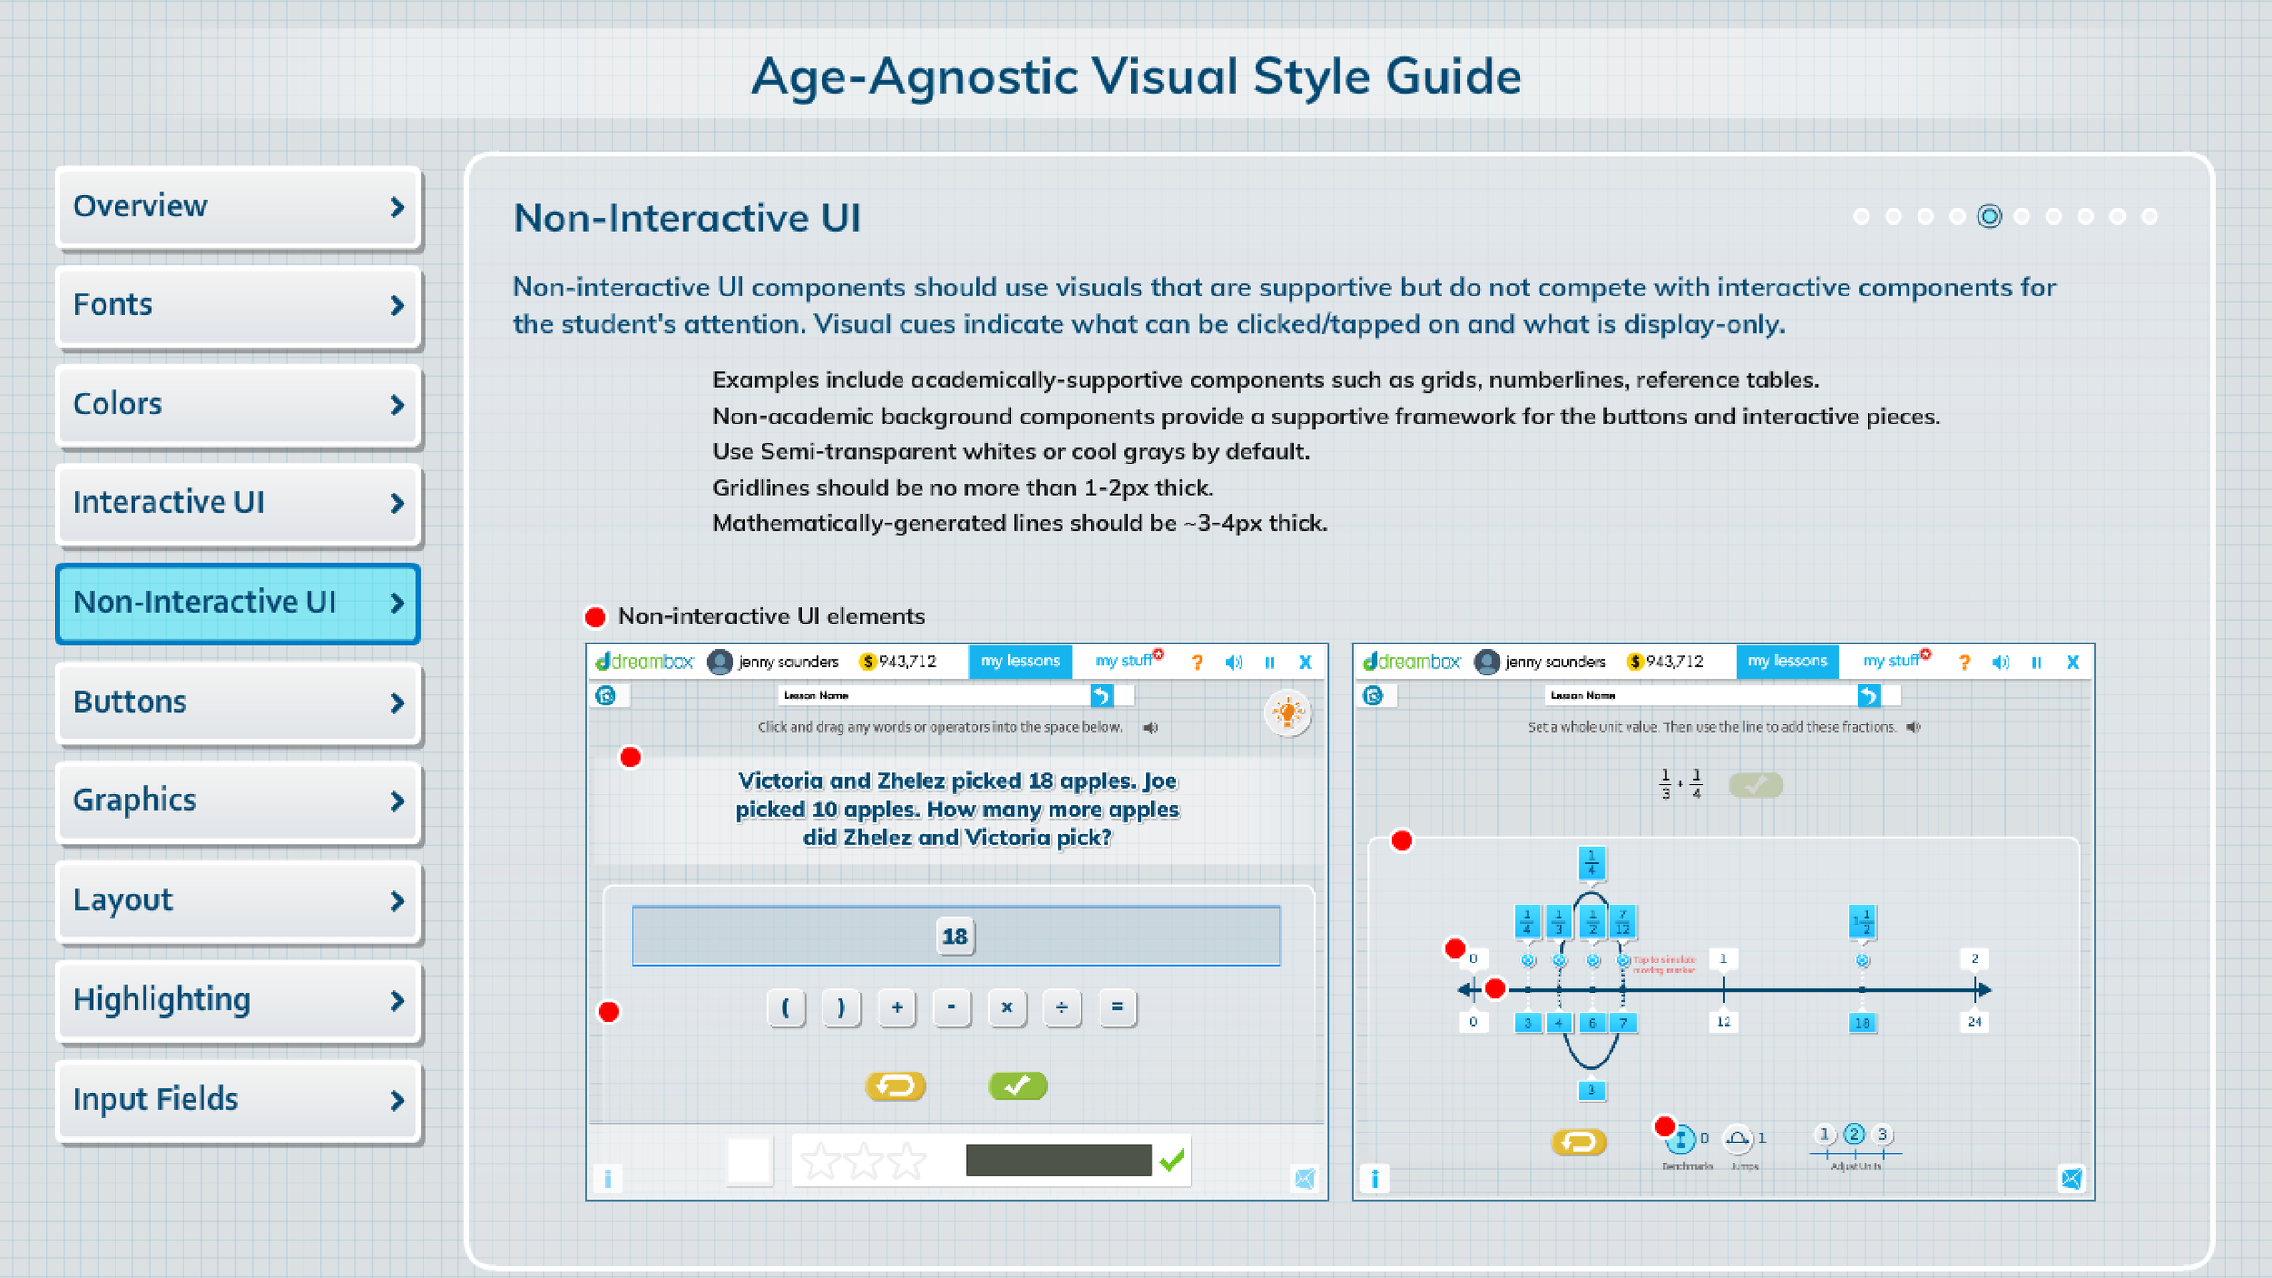Image resolution: width=2272 pixels, height=1278 pixels.
Task: Click jenny saunders' avatar in the apples lesson
Action: pyautogui.click(x=720, y=662)
